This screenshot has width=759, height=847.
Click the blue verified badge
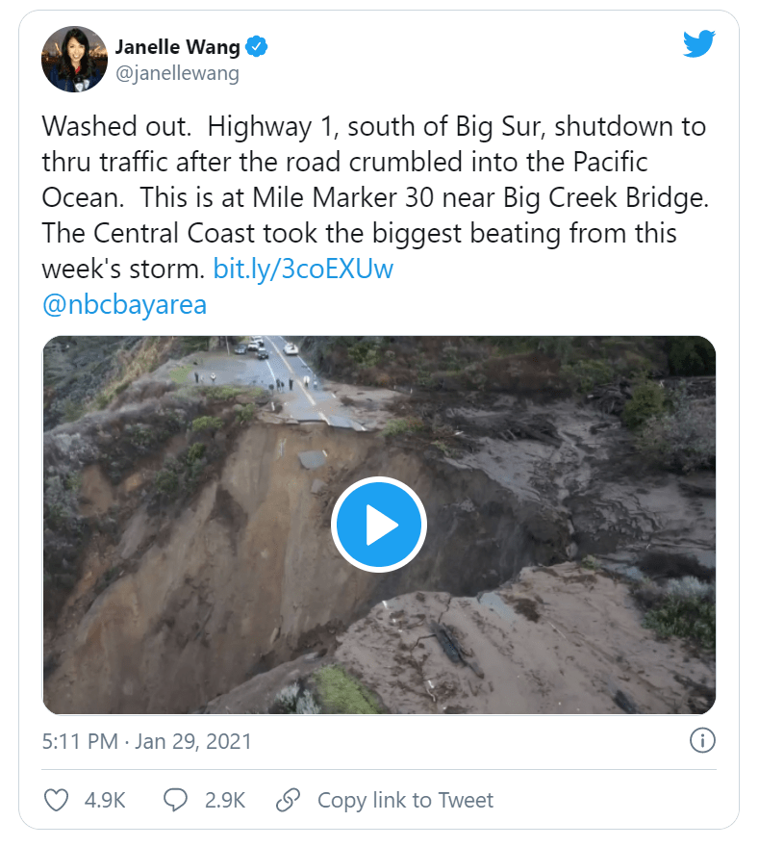[257, 46]
